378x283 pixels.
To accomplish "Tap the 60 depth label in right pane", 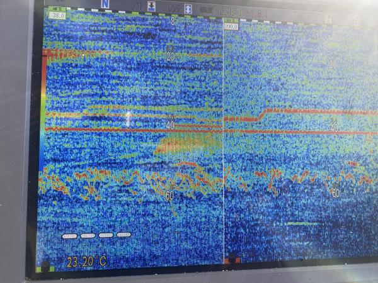I will coord(336,193).
